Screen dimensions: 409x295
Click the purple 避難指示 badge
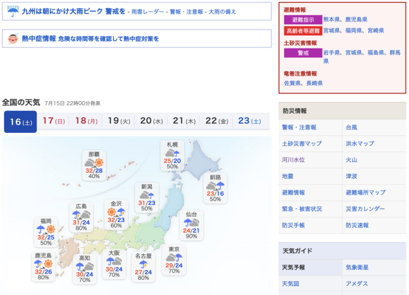(303, 19)
